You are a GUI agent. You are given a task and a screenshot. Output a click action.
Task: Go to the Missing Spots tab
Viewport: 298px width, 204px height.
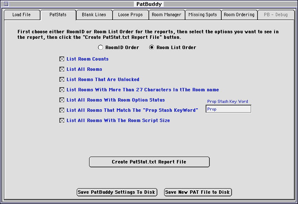coord(203,15)
